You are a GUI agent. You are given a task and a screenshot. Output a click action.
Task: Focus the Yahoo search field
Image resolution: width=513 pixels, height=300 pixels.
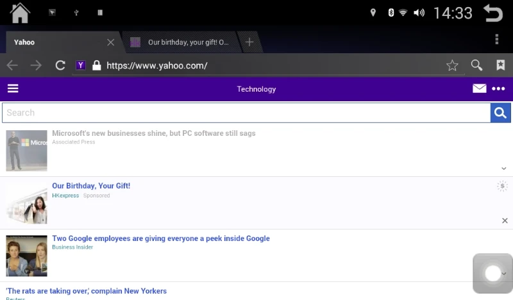click(x=246, y=113)
